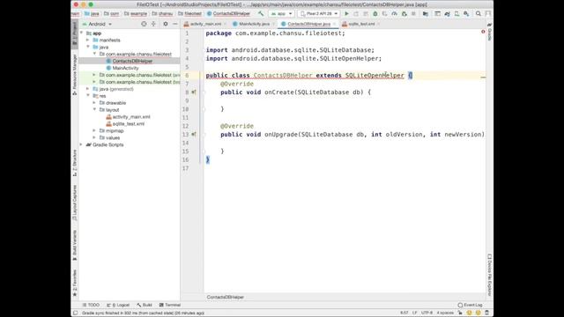
Task: Expand the manifests folder
Action: click(x=88, y=41)
